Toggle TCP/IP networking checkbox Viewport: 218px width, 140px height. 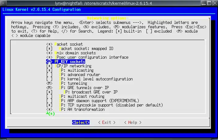pos(49,66)
